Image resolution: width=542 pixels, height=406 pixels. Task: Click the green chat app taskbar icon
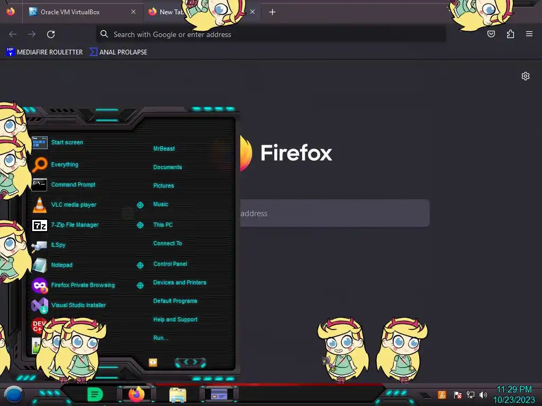click(95, 394)
